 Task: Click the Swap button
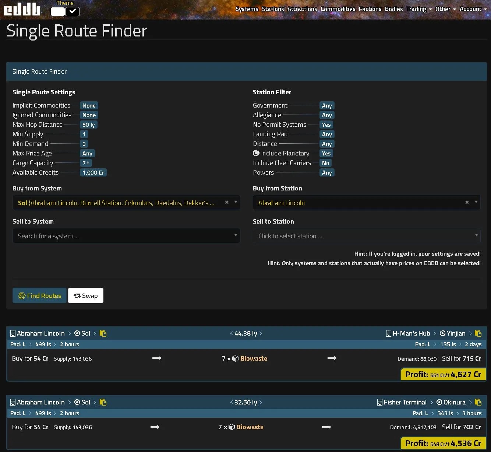click(x=86, y=295)
